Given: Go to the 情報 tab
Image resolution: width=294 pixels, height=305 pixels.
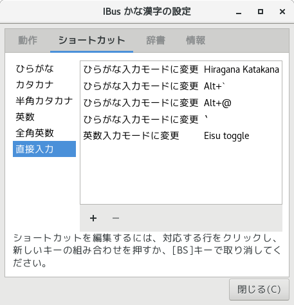Looking at the screenshot, I should tap(196, 41).
